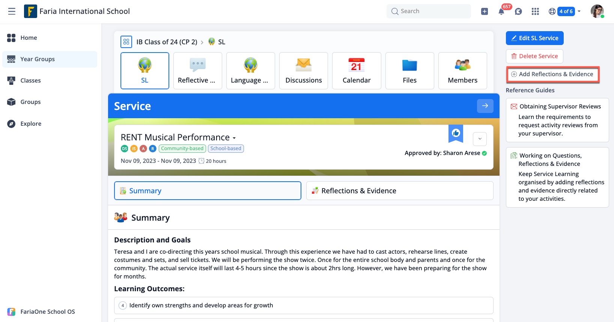Image resolution: width=614 pixels, height=322 pixels.
Task: Open the chat messages icon in header
Action: 518,12
